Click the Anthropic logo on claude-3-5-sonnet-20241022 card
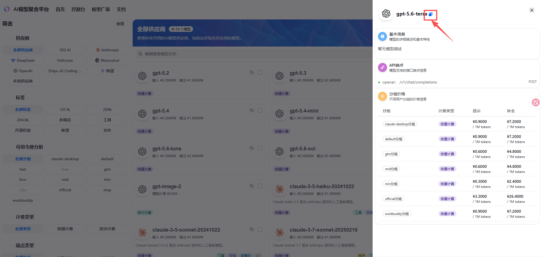 pyautogui.click(x=142, y=233)
